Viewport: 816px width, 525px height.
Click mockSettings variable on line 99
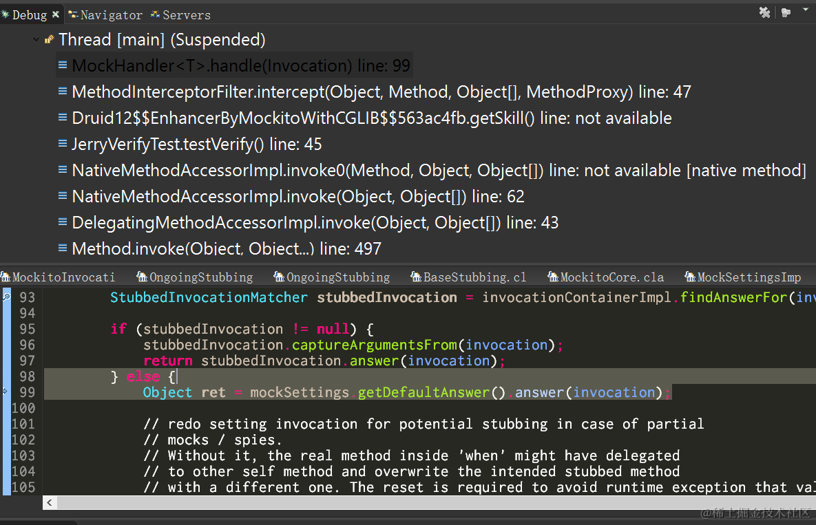300,392
